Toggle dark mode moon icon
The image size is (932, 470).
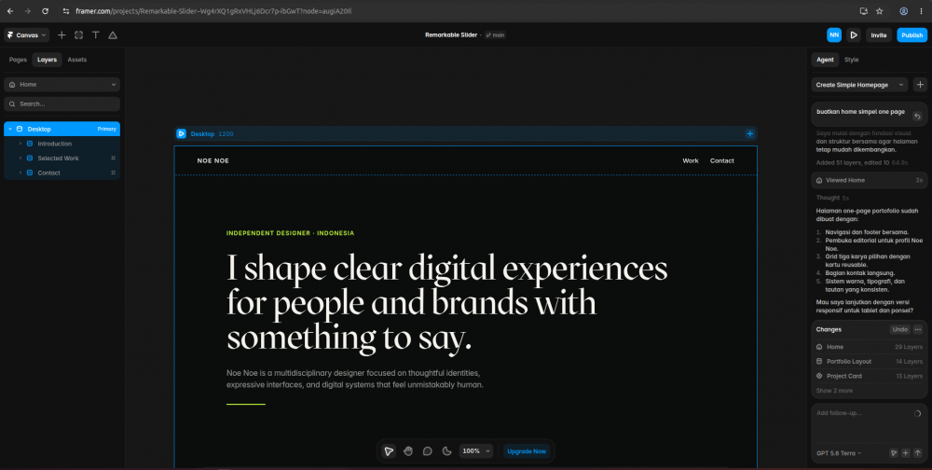447,451
